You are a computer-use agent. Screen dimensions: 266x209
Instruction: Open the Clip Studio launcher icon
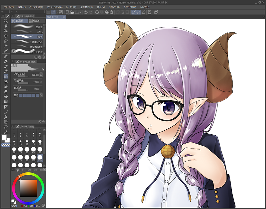[61, 12]
